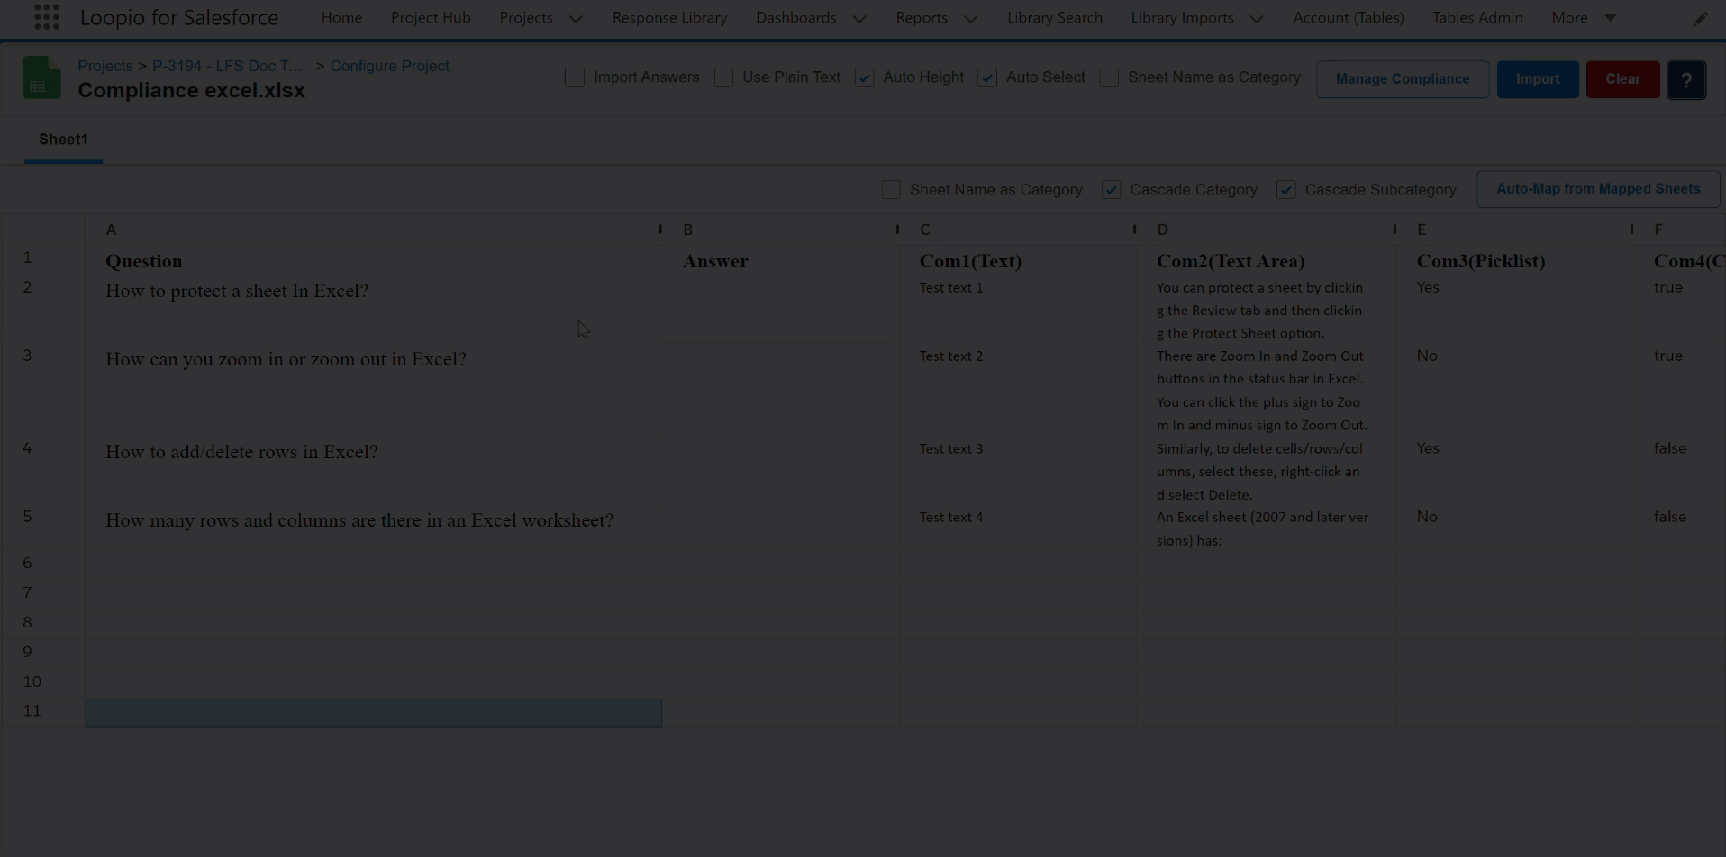Select the Sheet1 tab

pyautogui.click(x=63, y=140)
